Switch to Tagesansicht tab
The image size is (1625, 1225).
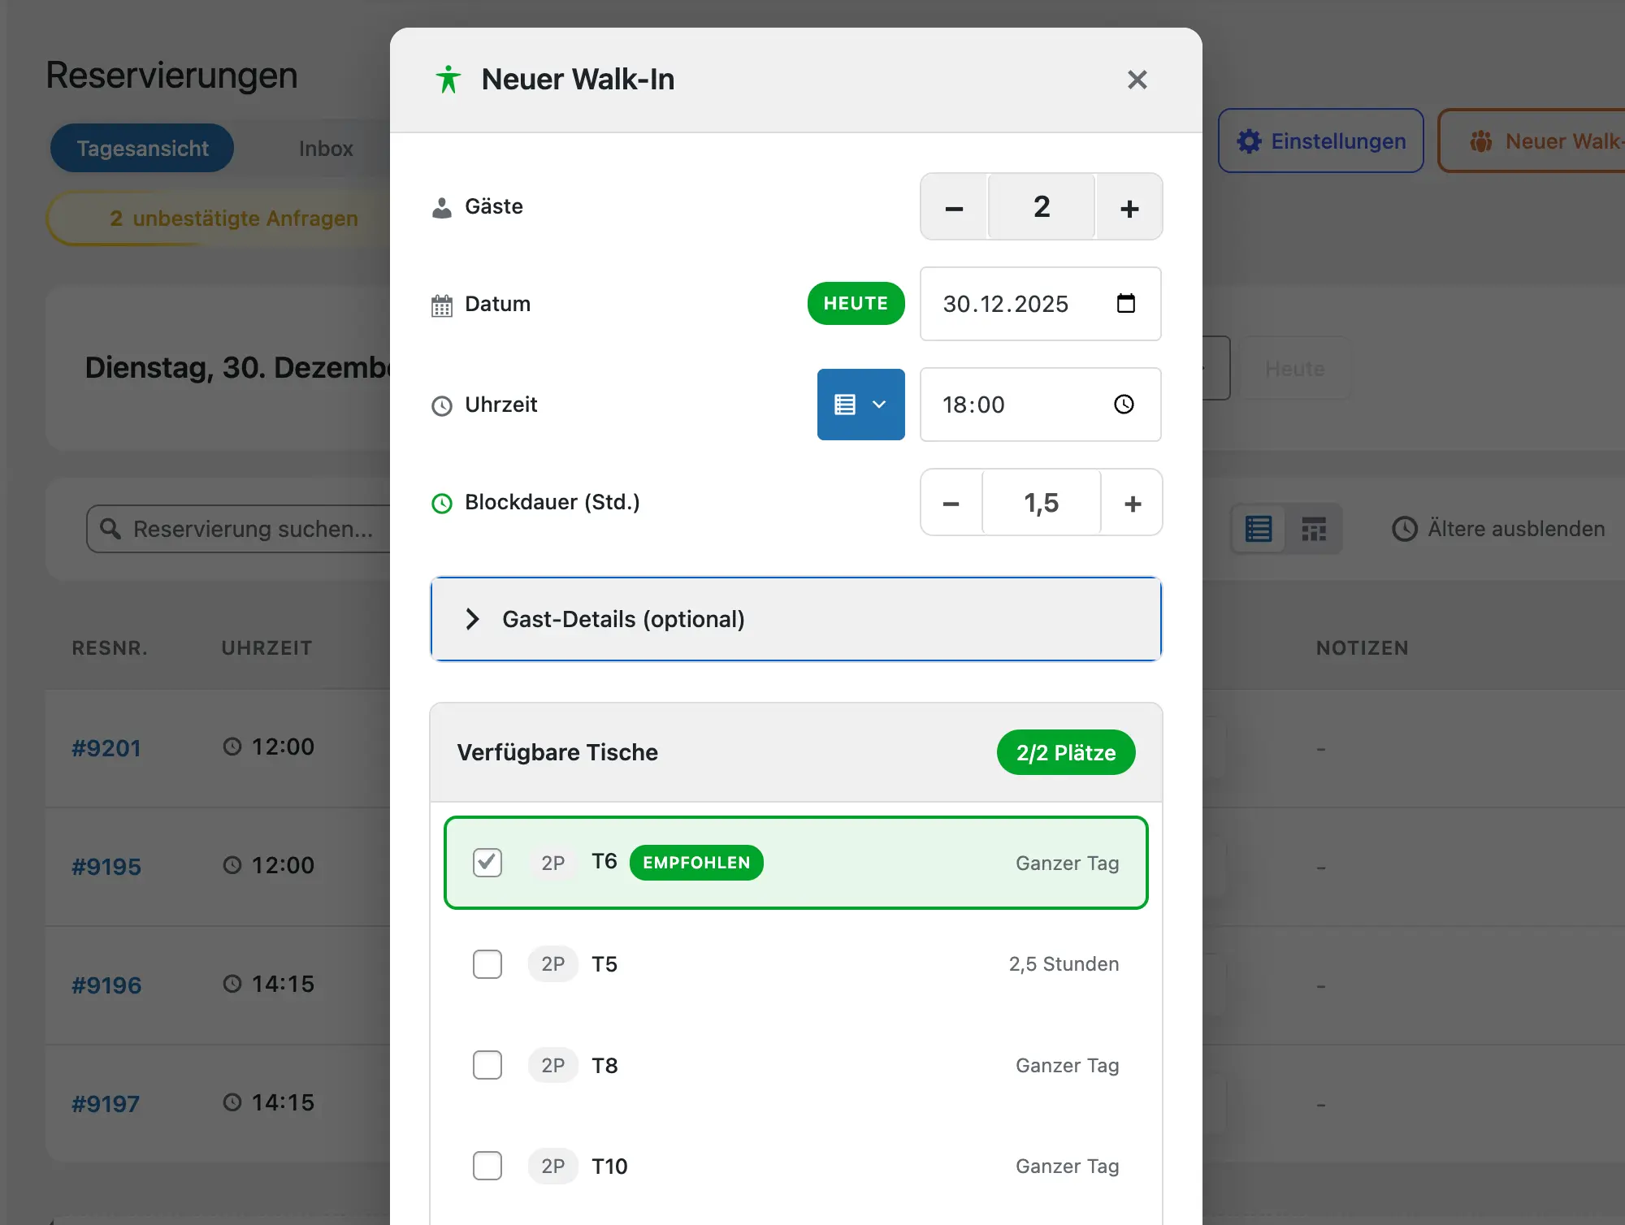(142, 148)
